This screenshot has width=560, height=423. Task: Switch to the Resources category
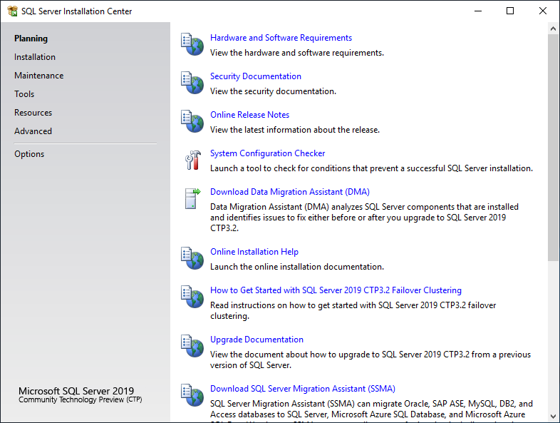click(33, 113)
